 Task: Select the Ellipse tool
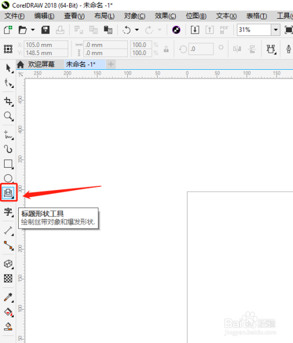tap(8, 178)
